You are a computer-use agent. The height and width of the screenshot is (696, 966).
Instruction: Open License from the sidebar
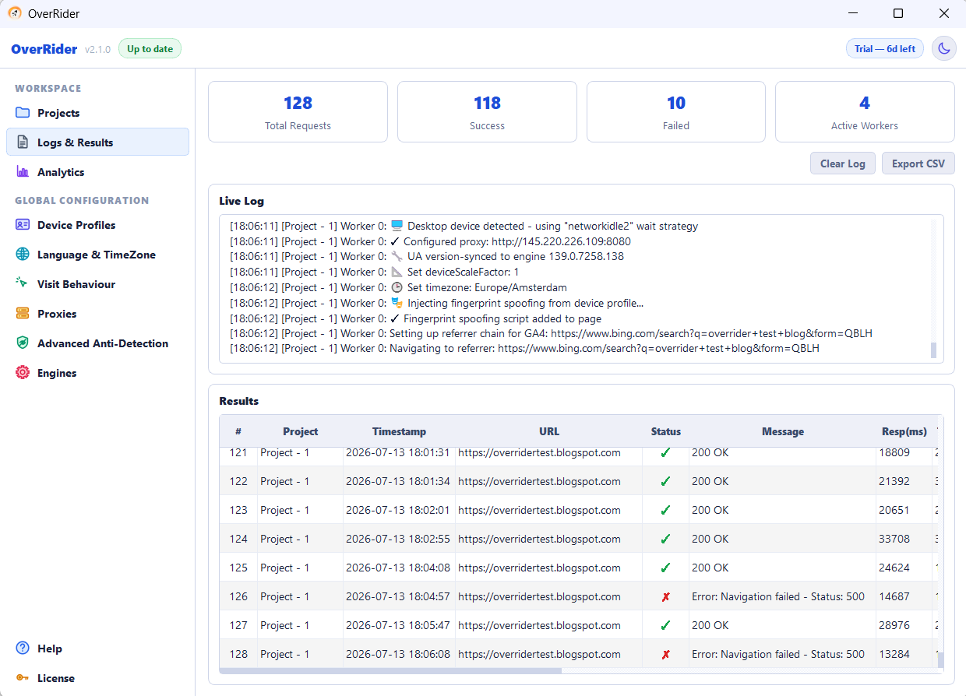(97, 678)
